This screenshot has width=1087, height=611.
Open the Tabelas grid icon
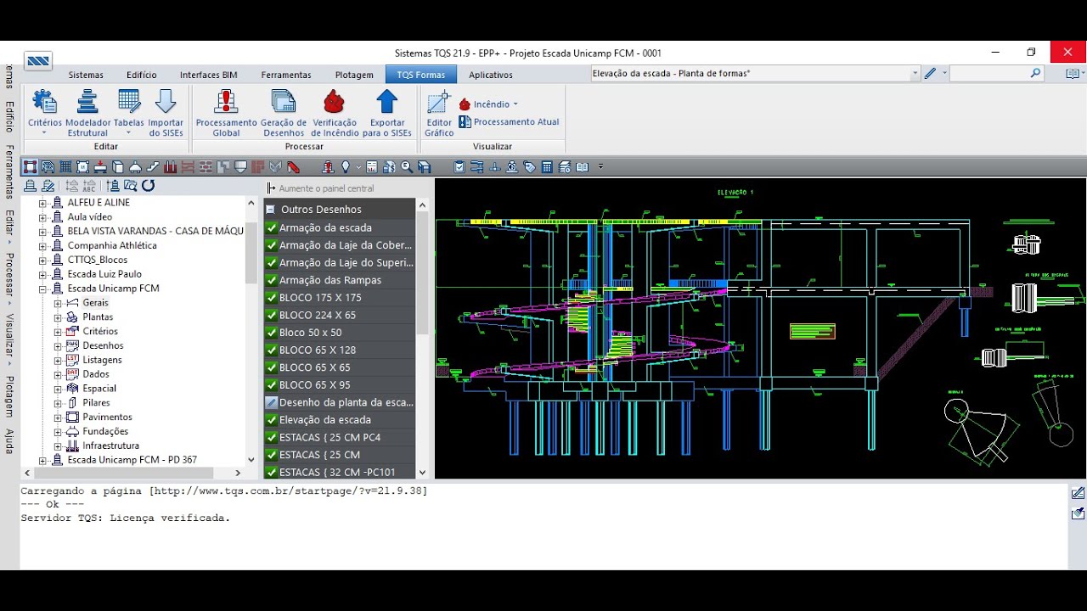click(129, 103)
